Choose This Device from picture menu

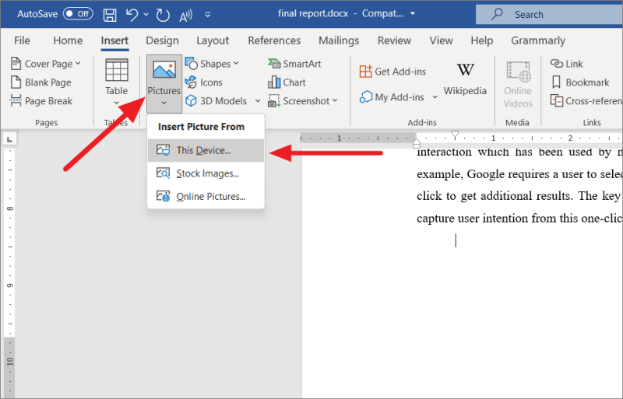click(203, 151)
